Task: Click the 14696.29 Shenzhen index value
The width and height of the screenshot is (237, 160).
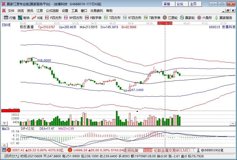Action: (x=80, y=150)
